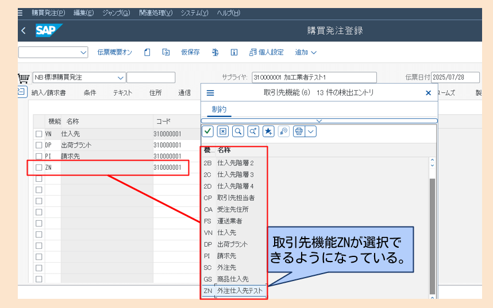Select DP 出荷プラント entry in popup list
Screen dimensions: 493x308
pyautogui.click(x=234, y=244)
